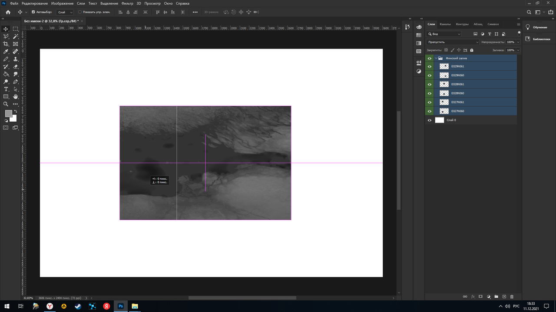Open the Изображение menu

62,3
